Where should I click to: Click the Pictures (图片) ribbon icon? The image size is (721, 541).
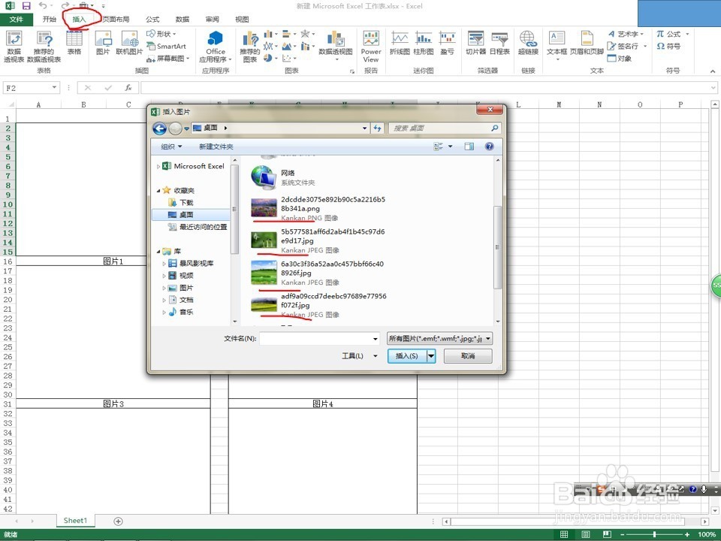(103, 43)
